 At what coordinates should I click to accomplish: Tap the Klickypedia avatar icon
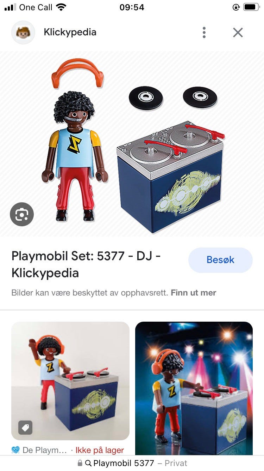click(x=23, y=32)
